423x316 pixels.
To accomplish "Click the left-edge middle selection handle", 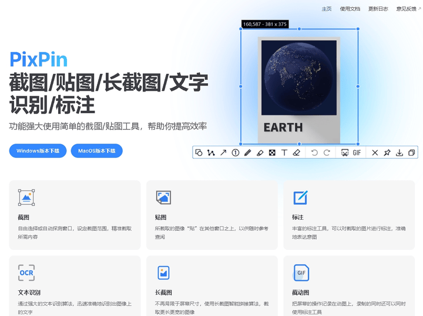I will pos(241,86).
